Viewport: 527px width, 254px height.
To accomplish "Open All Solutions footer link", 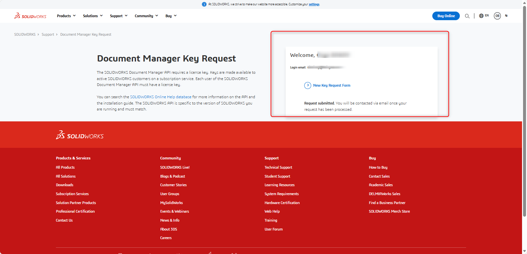I will pyautogui.click(x=66, y=176).
